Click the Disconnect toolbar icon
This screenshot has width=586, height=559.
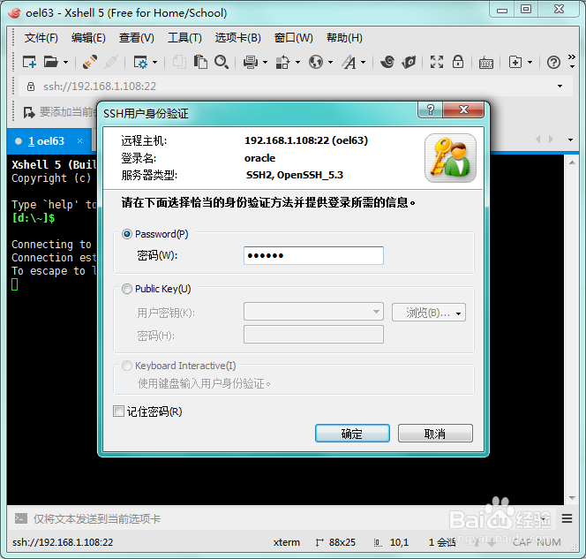tap(111, 62)
